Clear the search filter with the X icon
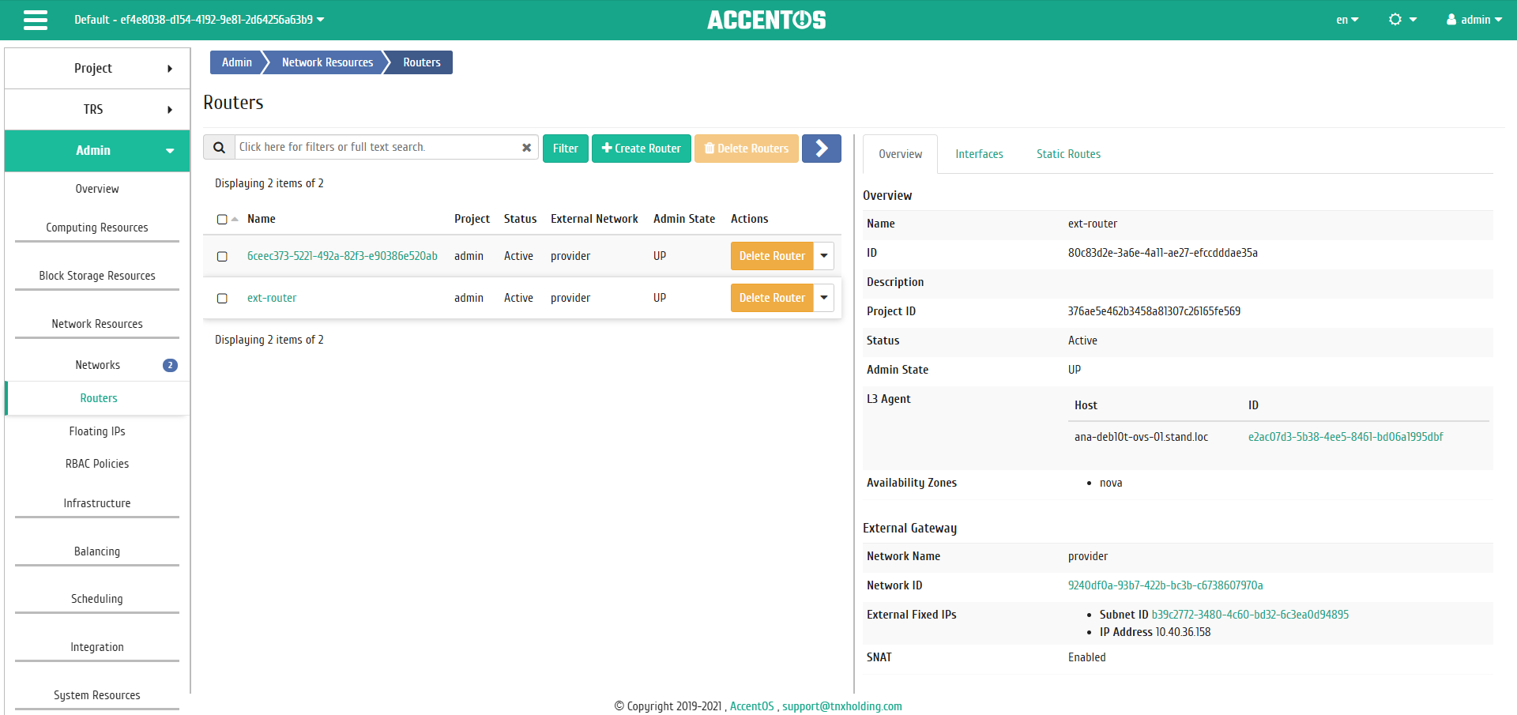 [526, 148]
